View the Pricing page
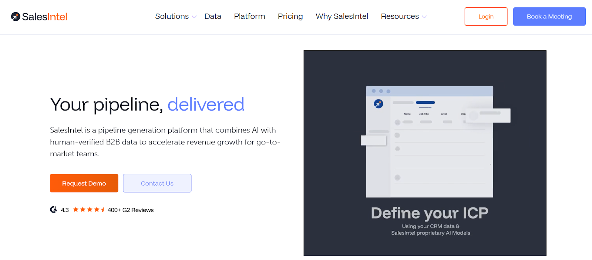The width and height of the screenshot is (592, 260). point(290,16)
